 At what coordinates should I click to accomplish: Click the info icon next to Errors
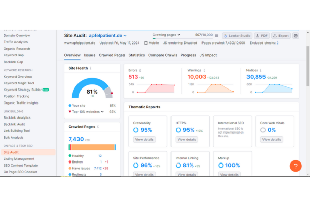pyautogui.click(x=140, y=70)
